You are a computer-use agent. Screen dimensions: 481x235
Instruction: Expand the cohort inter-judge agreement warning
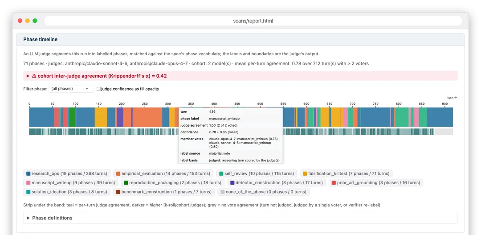[x=240, y=76]
